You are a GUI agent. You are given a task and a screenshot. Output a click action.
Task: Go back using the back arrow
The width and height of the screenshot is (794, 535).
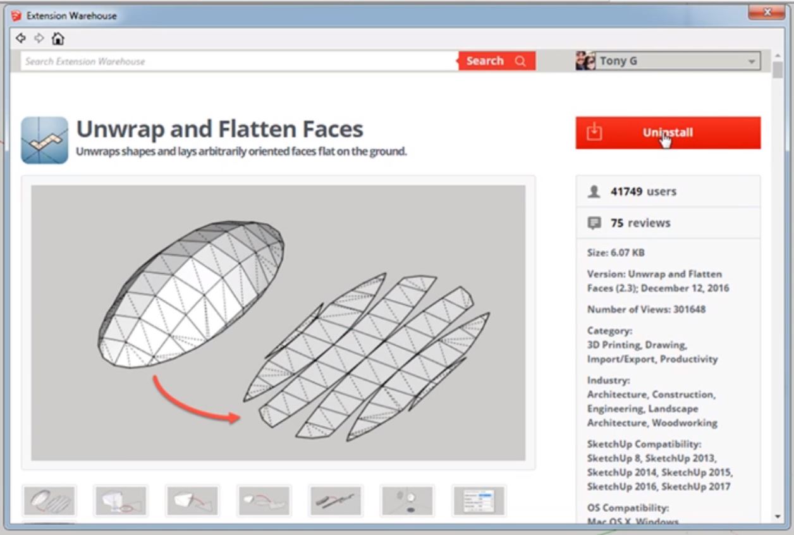(x=21, y=39)
